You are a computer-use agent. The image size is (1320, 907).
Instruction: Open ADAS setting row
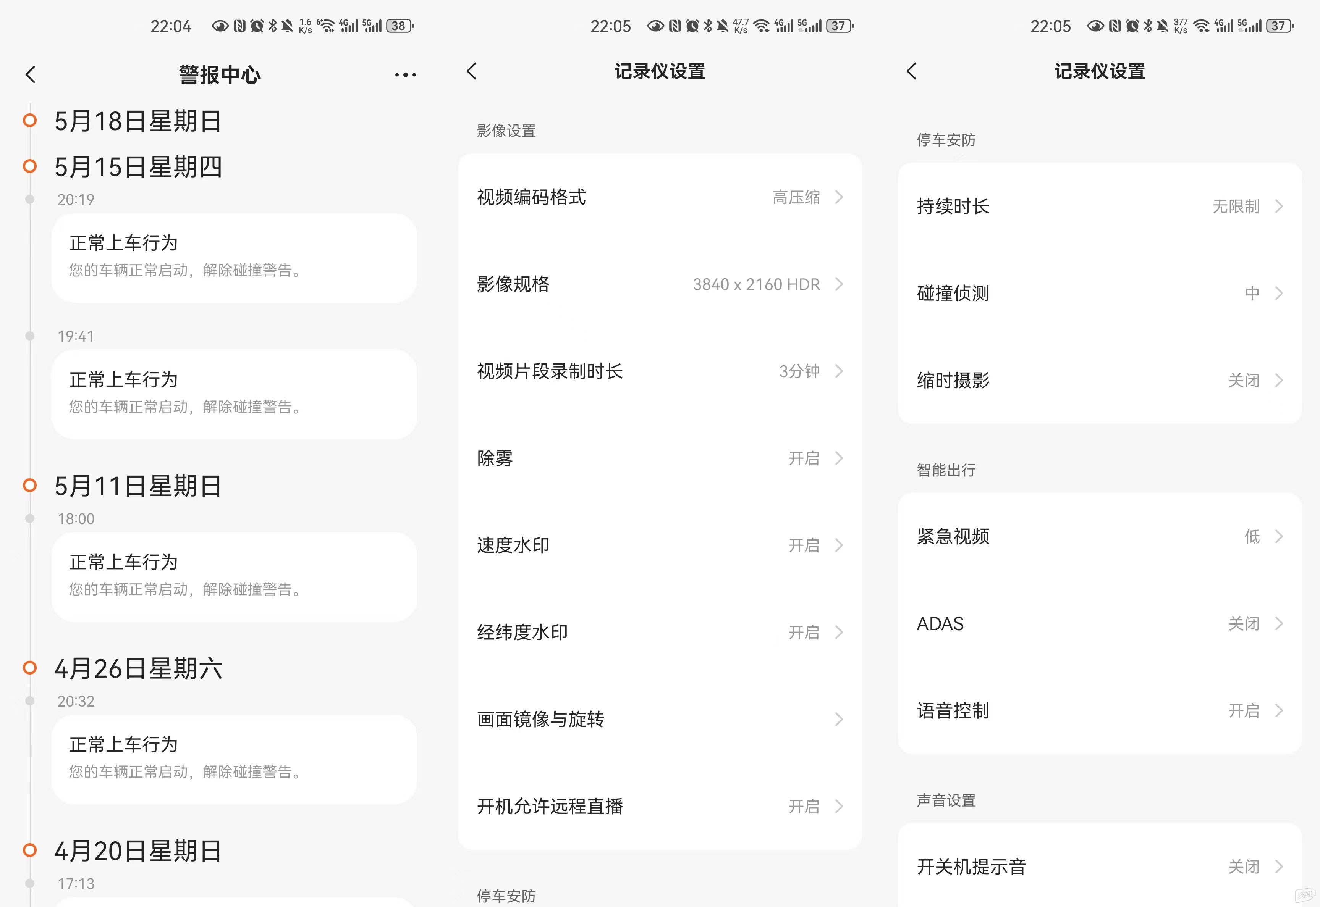(1100, 623)
